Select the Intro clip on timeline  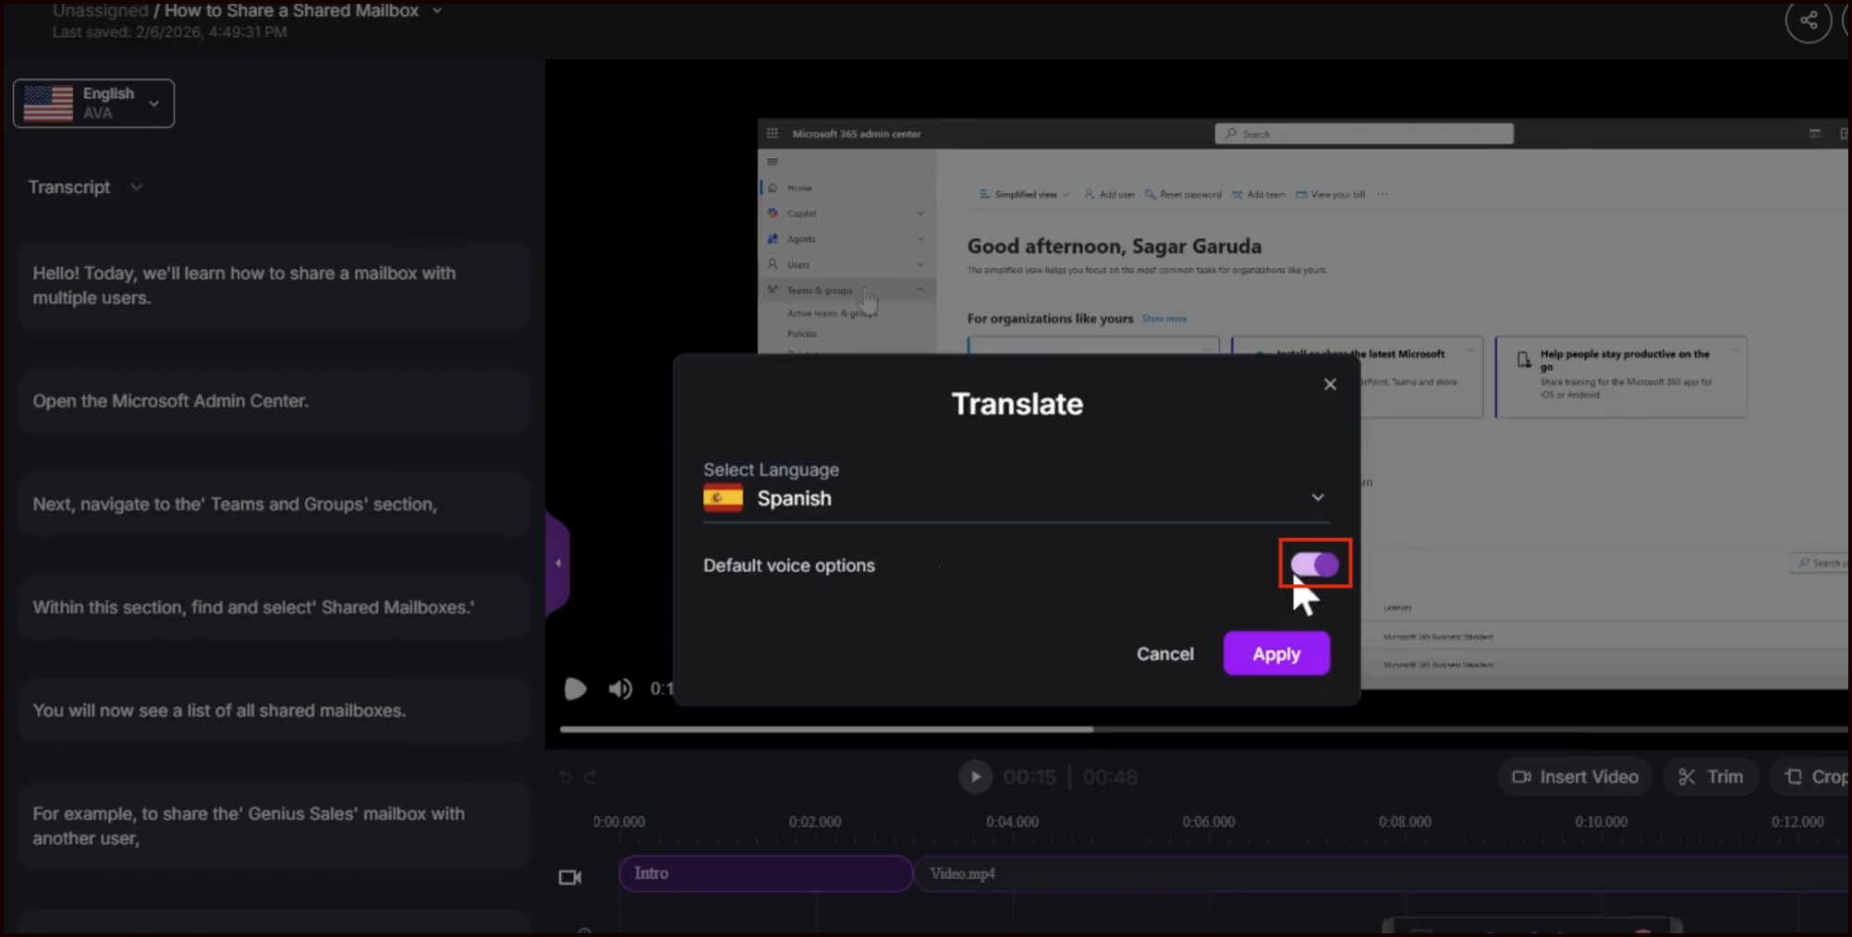tap(765, 873)
